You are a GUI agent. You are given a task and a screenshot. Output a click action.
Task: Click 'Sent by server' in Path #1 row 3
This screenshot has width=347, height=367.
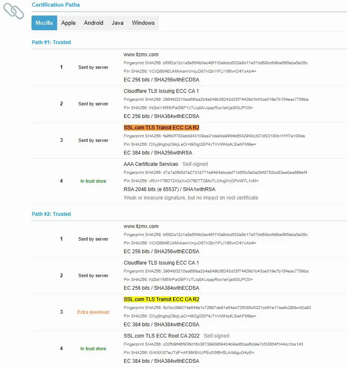pyautogui.click(x=93, y=140)
